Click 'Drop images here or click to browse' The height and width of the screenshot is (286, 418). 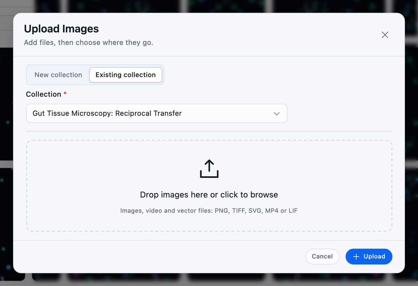[x=209, y=195]
